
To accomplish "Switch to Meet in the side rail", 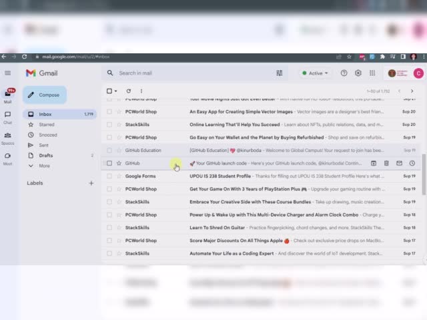I will coord(7,159).
